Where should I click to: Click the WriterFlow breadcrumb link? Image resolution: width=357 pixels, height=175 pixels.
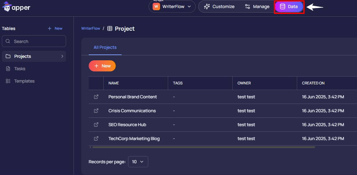click(91, 28)
